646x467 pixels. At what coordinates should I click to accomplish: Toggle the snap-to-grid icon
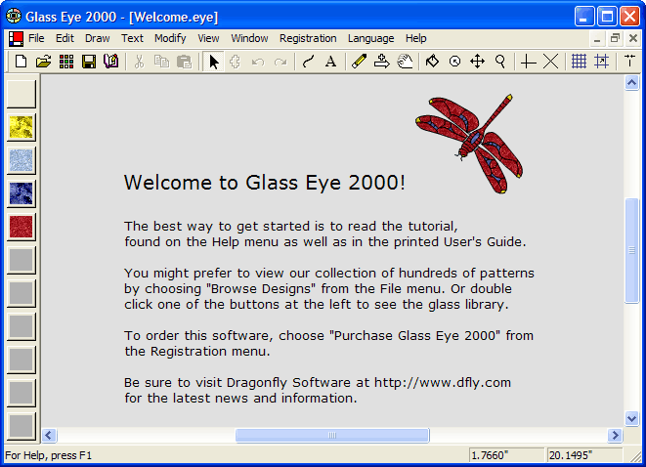[601, 62]
